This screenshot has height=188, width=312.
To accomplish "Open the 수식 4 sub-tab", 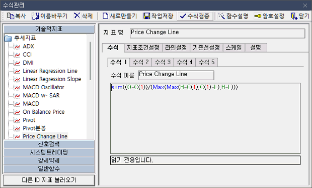I will point(185,62).
